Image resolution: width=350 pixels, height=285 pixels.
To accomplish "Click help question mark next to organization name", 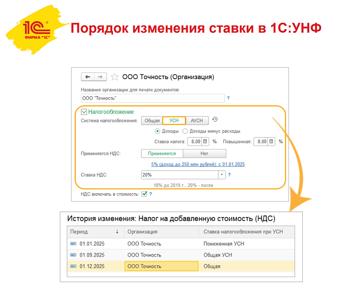I will 228,98.
